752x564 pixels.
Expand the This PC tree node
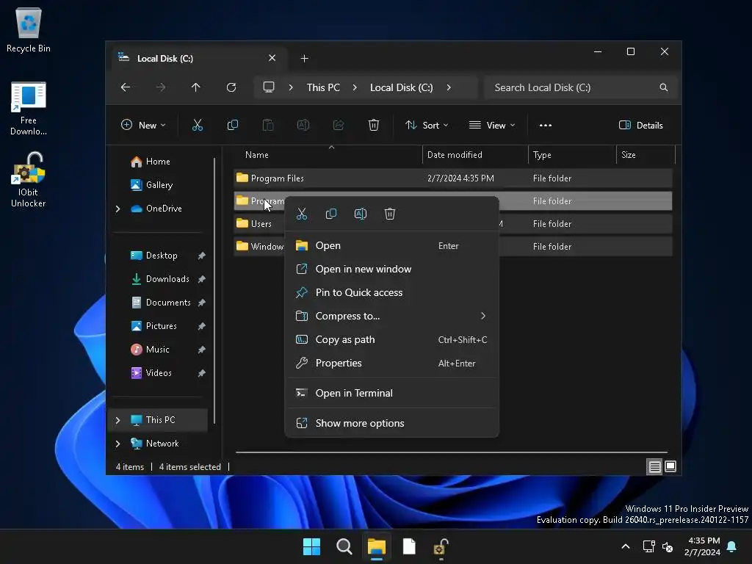pyautogui.click(x=118, y=420)
